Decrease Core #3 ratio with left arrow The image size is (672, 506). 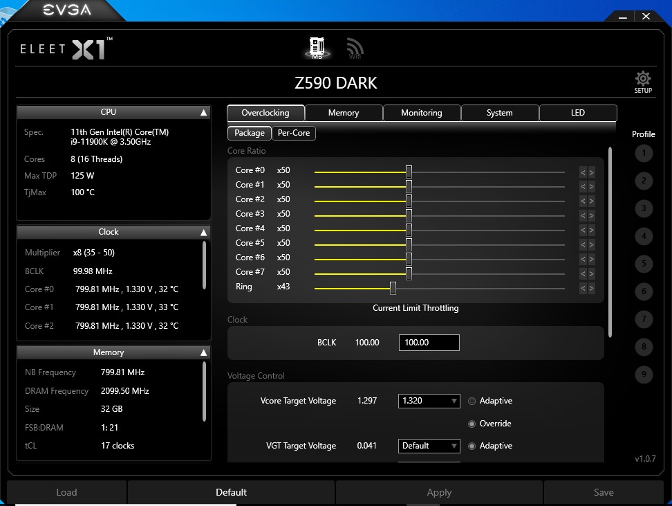[583, 216]
